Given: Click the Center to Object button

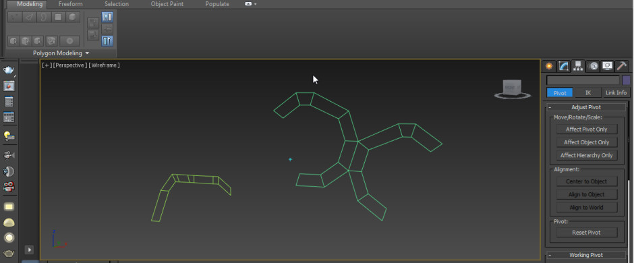Looking at the screenshot, I should [x=586, y=181].
